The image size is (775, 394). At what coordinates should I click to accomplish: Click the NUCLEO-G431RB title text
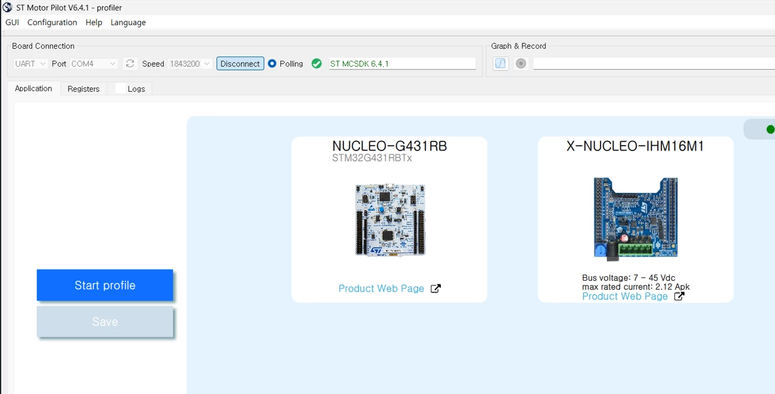390,146
